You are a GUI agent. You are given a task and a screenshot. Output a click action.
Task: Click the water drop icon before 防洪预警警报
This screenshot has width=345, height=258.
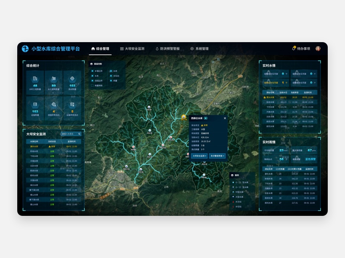[x=157, y=49]
